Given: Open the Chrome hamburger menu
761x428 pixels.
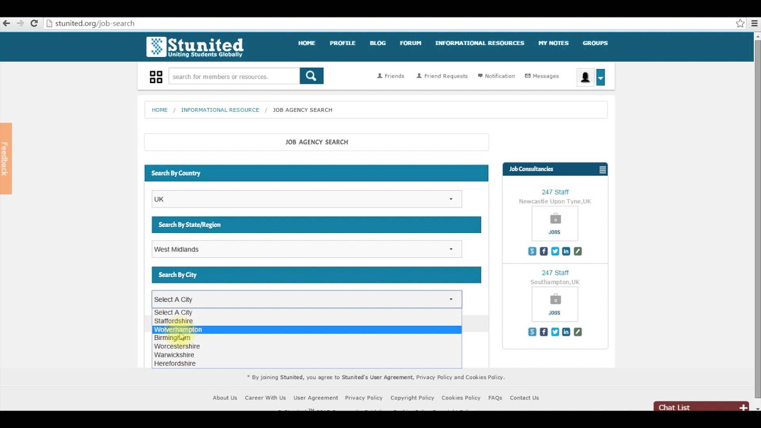Looking at the screenshot, I should click(x=754, y=23).
